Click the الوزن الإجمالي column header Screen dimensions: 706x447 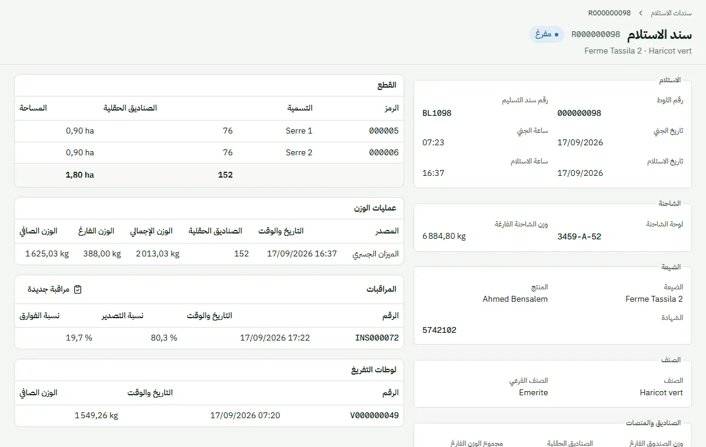[151, 231]
